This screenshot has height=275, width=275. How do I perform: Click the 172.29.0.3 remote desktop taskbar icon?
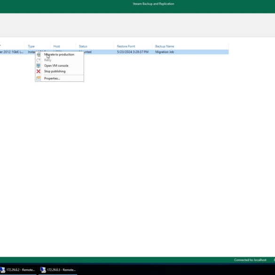43,270
